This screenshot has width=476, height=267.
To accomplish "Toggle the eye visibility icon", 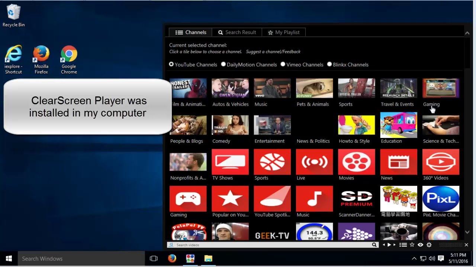I will (421, 245).
